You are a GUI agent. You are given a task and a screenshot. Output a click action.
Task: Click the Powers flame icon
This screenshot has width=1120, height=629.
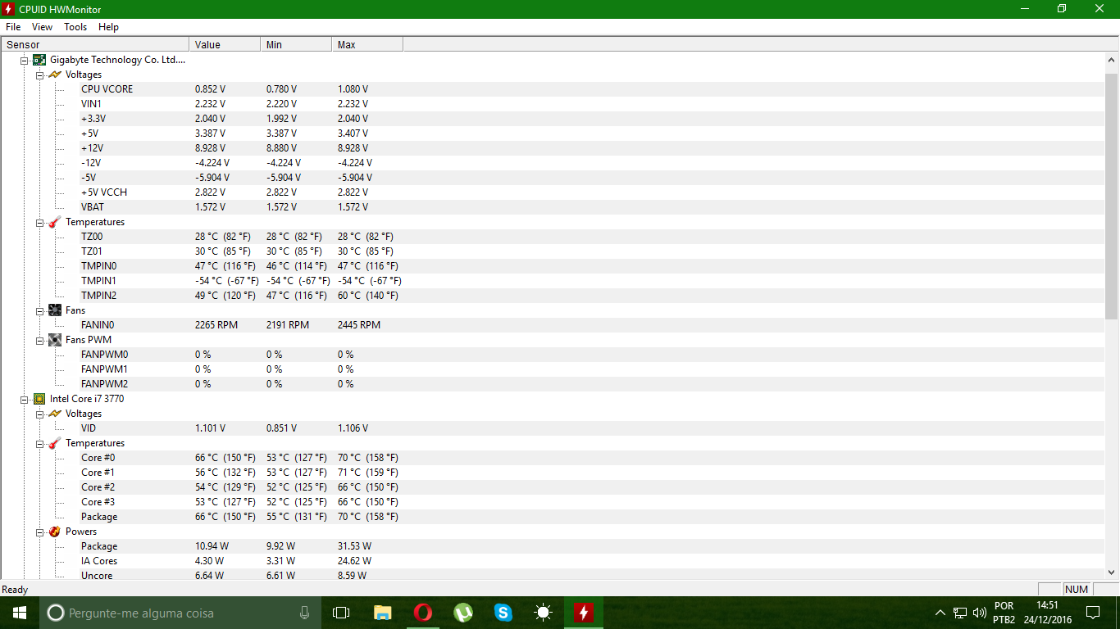55,532
